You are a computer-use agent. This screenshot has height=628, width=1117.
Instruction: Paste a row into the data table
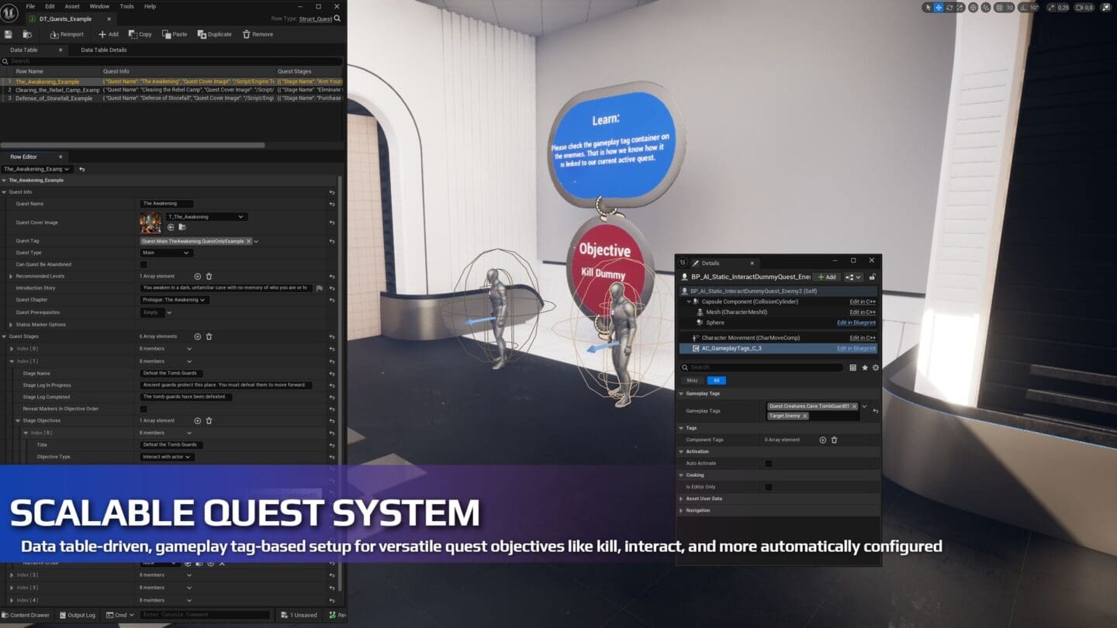point(175,34)
